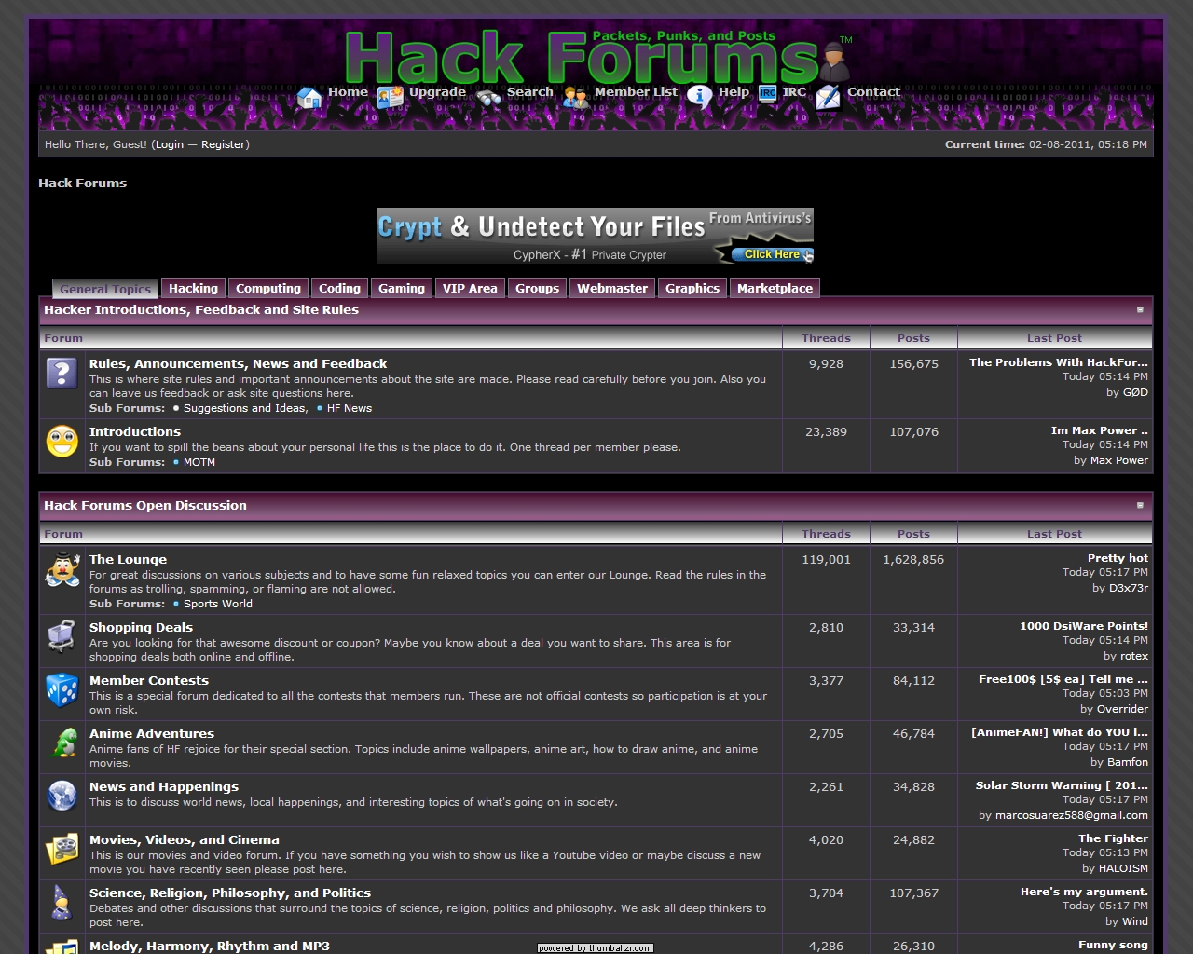Screen dimensions: 1193x954
Task: Open the Home menu link
Action: pos(348,91)
